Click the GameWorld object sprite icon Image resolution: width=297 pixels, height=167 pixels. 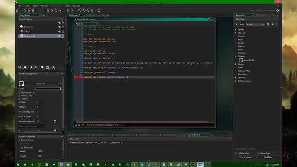pos(241,60)
